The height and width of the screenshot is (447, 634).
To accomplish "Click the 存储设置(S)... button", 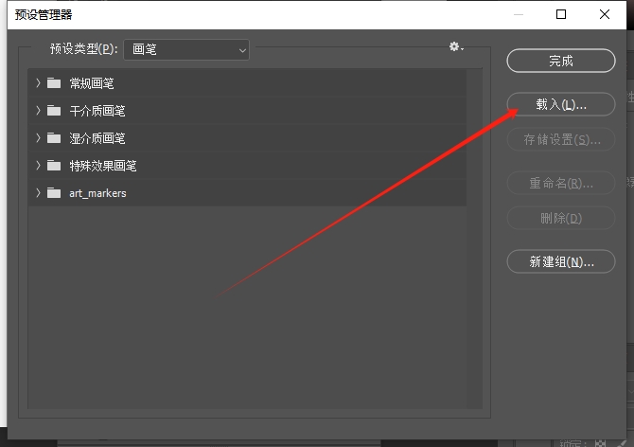I will [561, 139].
